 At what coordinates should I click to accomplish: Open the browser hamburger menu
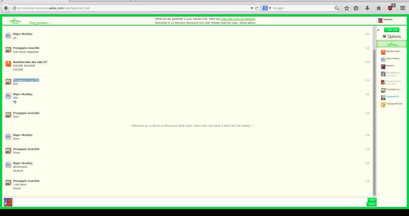tap(403, 8)
